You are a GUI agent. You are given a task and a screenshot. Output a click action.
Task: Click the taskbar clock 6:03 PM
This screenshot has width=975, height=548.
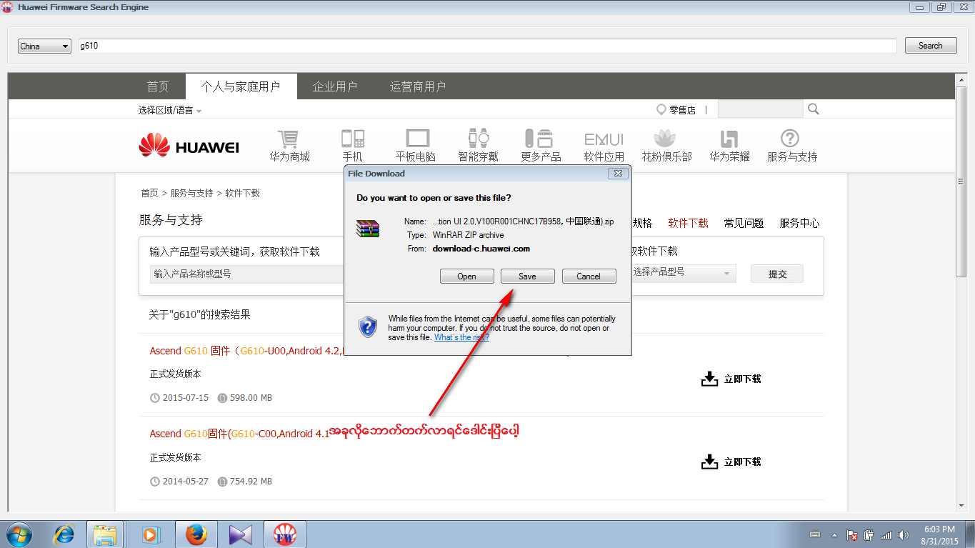tap(939, 529)
